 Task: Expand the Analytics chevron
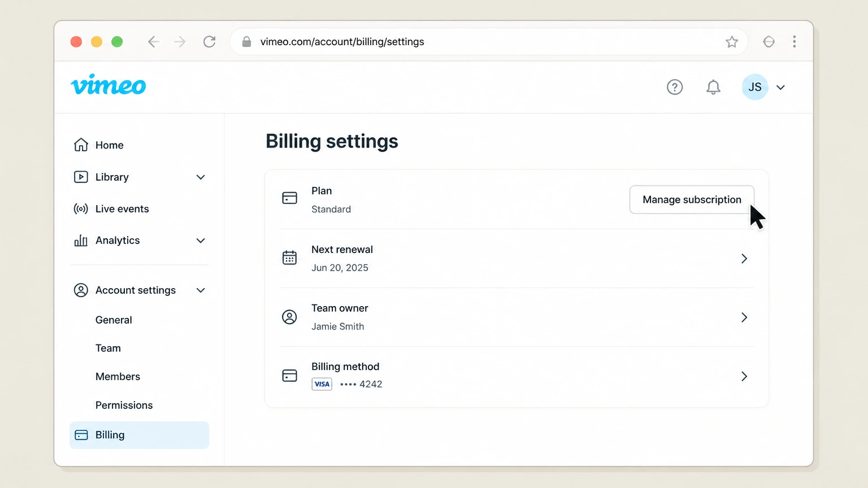pos(201,241)
